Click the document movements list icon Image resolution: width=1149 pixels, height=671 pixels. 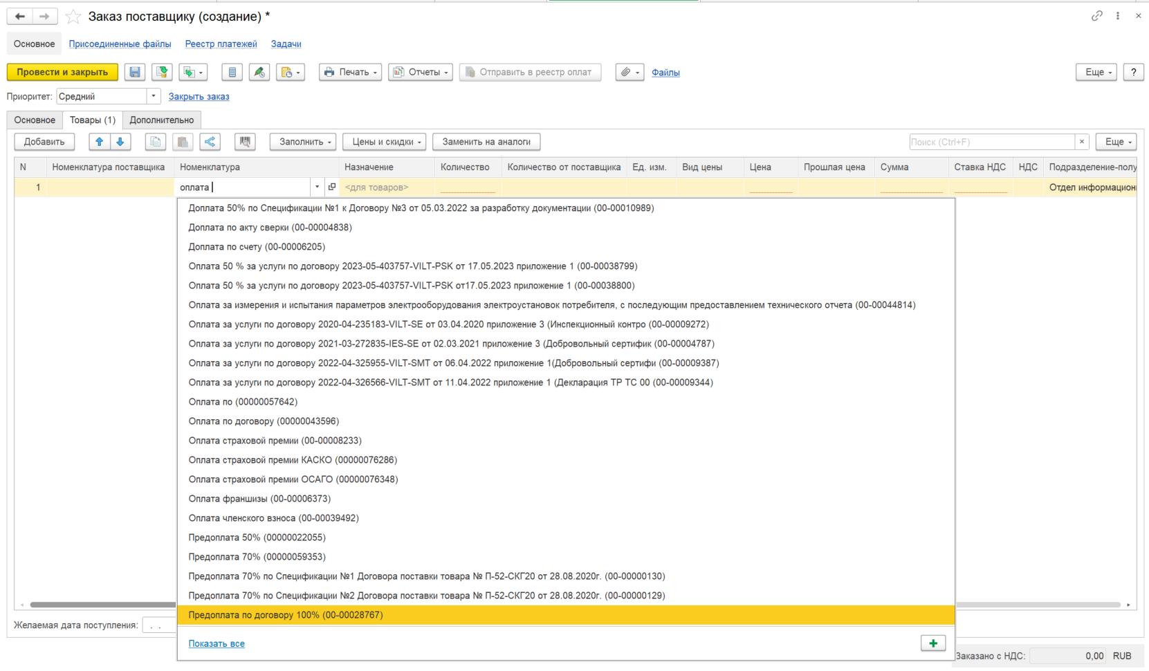[232, 72]
